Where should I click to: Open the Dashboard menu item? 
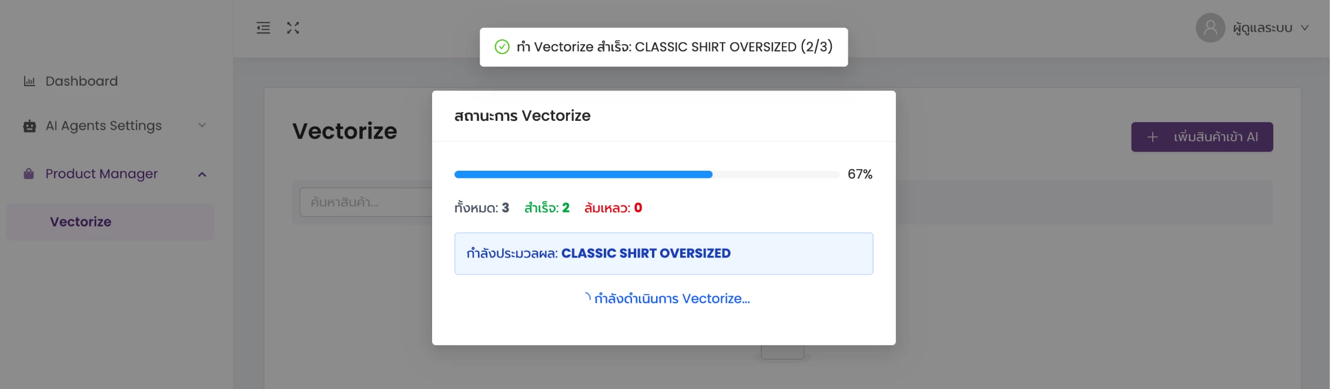coord(82,81)
